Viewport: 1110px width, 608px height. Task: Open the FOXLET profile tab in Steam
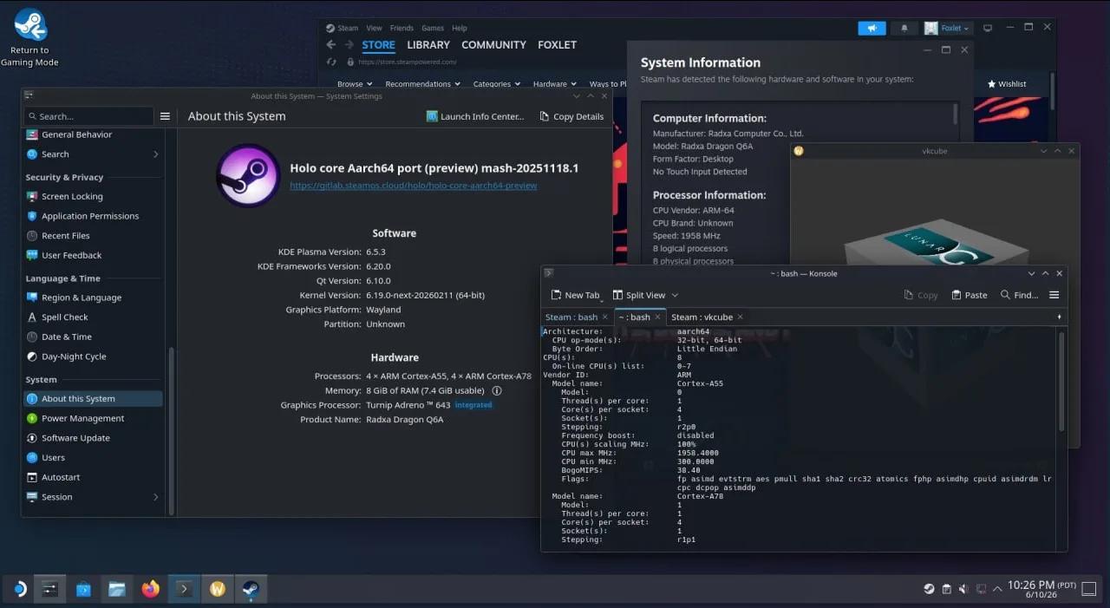click(x=557, y=45)
